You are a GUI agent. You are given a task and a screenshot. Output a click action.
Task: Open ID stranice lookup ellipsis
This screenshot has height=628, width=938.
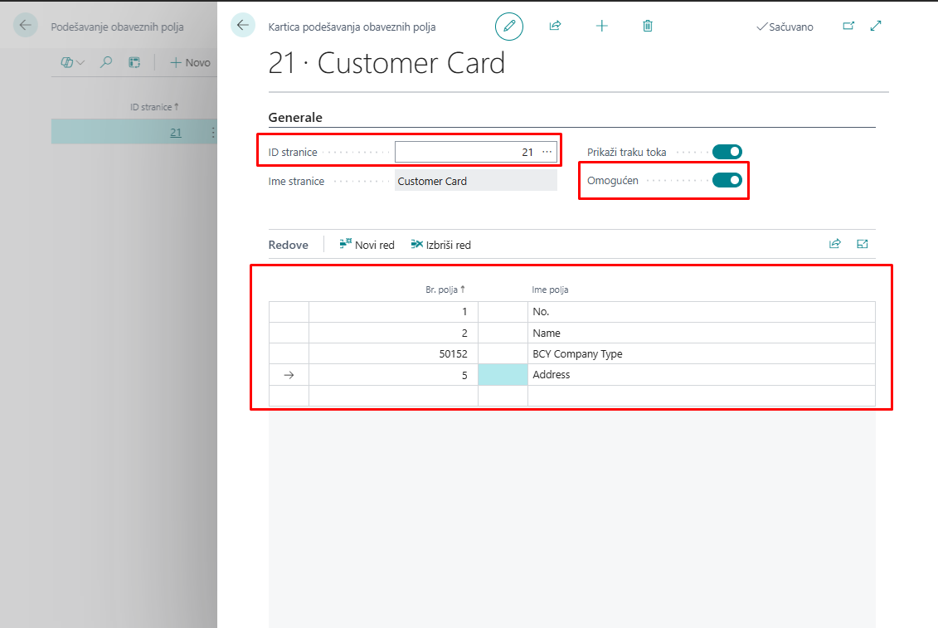point(547,152)
